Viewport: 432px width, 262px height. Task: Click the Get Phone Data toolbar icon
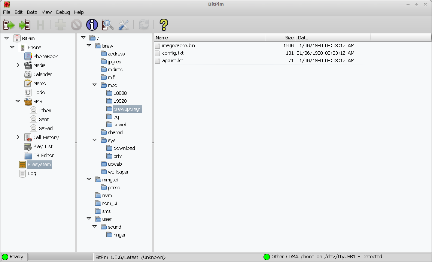coord(9,25)
